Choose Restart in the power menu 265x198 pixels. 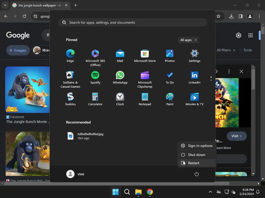tap(197, 163)
